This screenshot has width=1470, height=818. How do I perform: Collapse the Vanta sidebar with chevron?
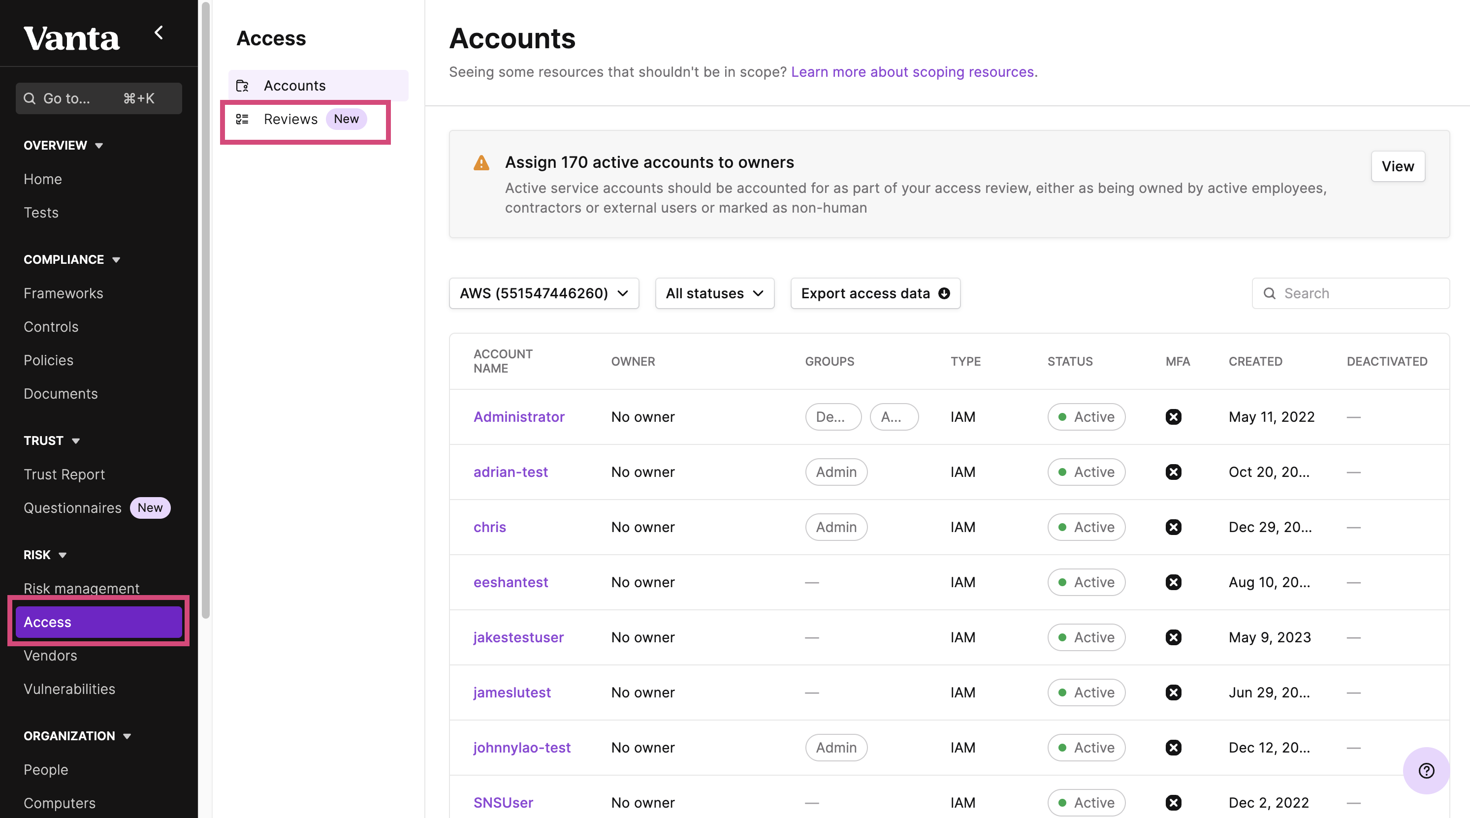point(159,32)
